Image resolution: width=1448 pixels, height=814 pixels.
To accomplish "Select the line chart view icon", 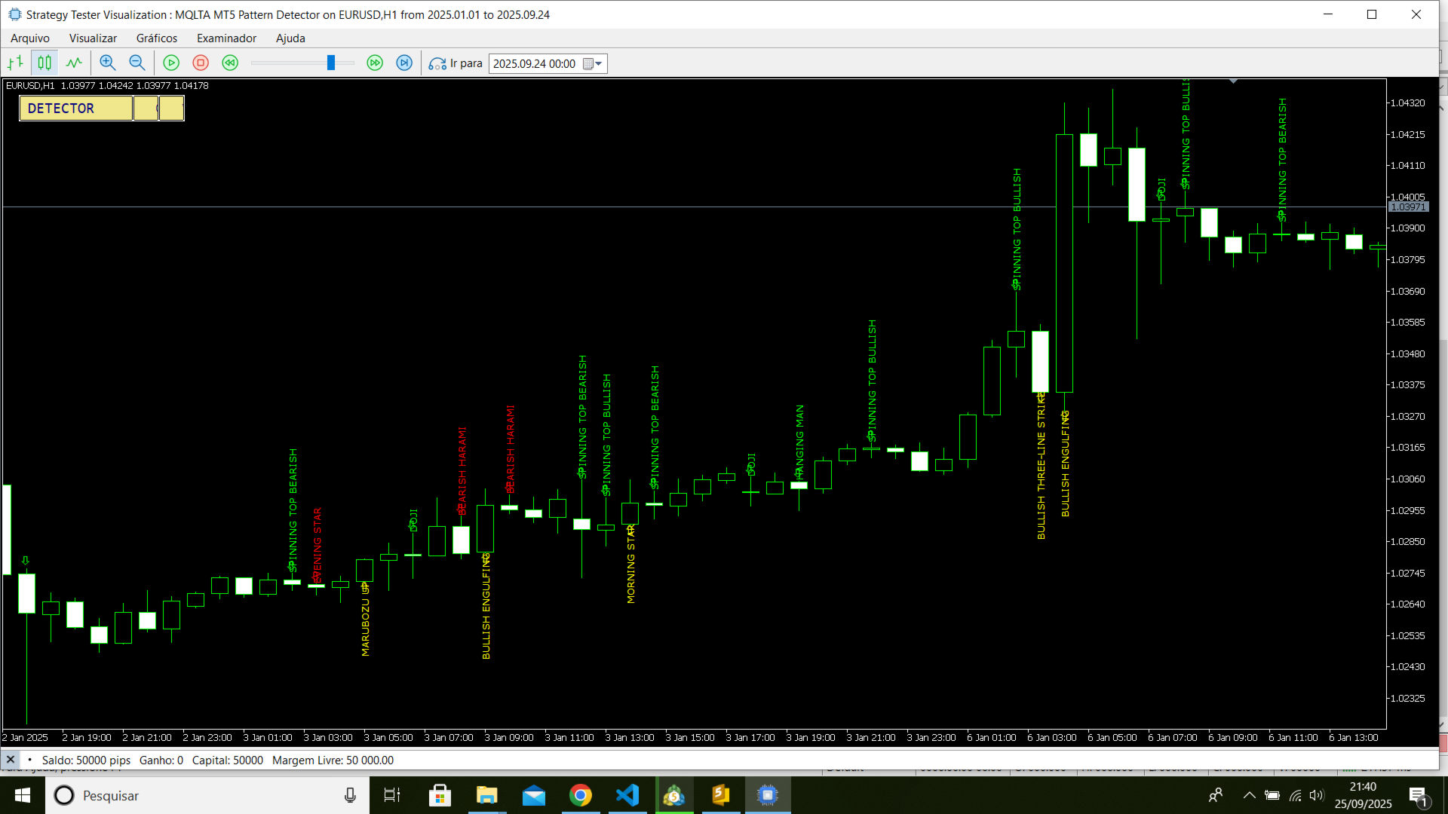I will 73,63.
